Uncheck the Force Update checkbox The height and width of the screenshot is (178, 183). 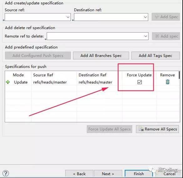(x=139, y=82)
